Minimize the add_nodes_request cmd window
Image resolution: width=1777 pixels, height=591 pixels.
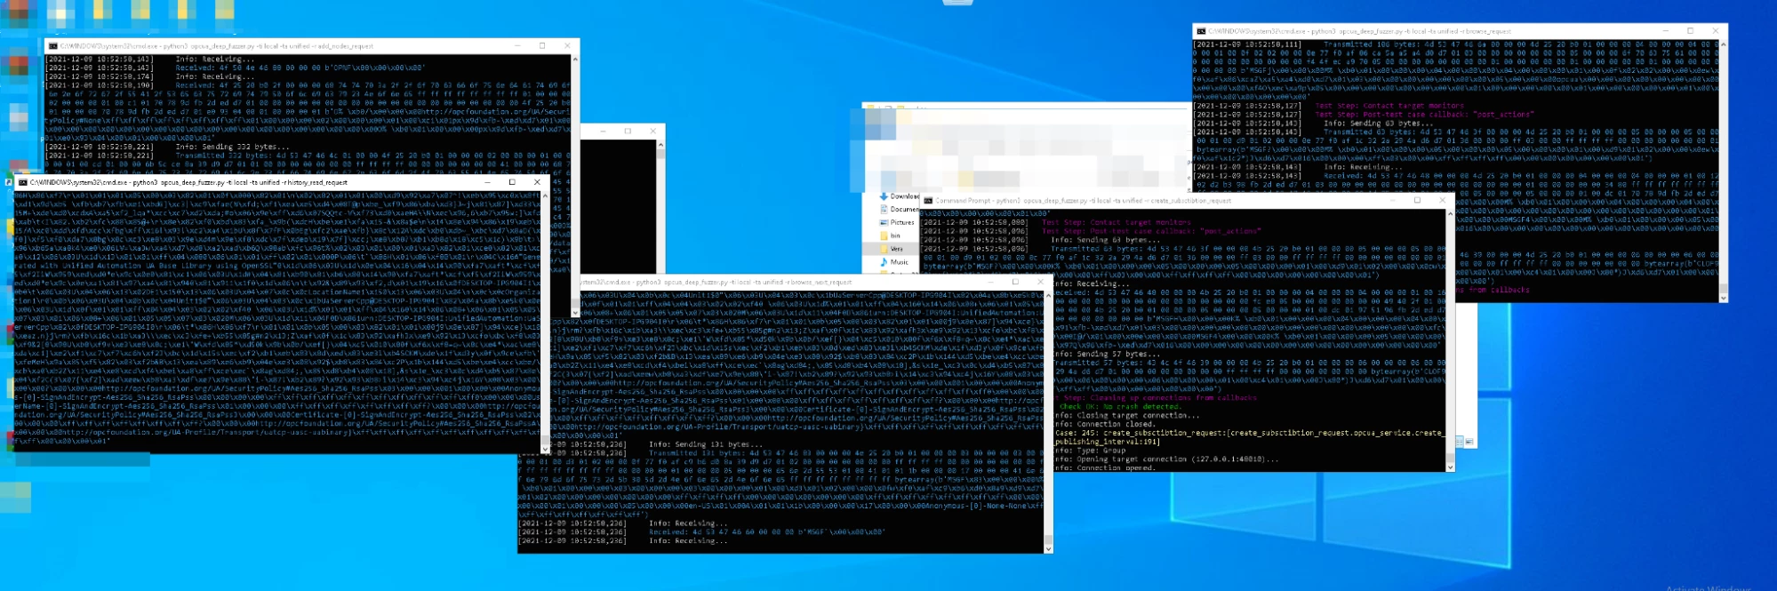point(517,46)
